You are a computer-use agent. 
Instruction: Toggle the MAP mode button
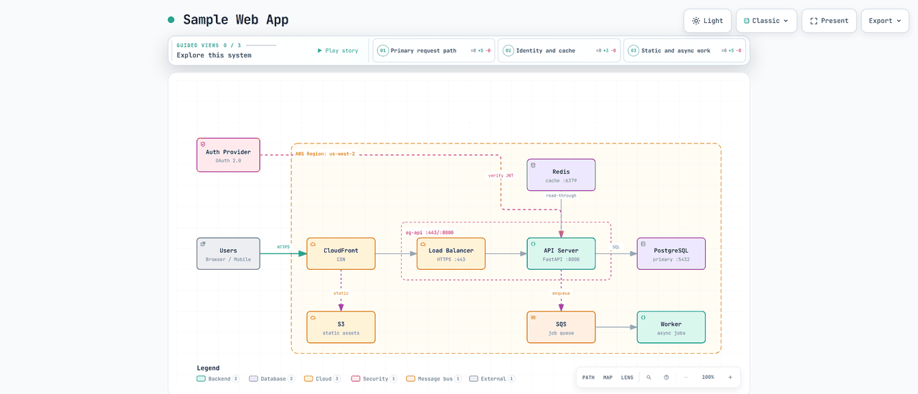(x=607, y=377)
